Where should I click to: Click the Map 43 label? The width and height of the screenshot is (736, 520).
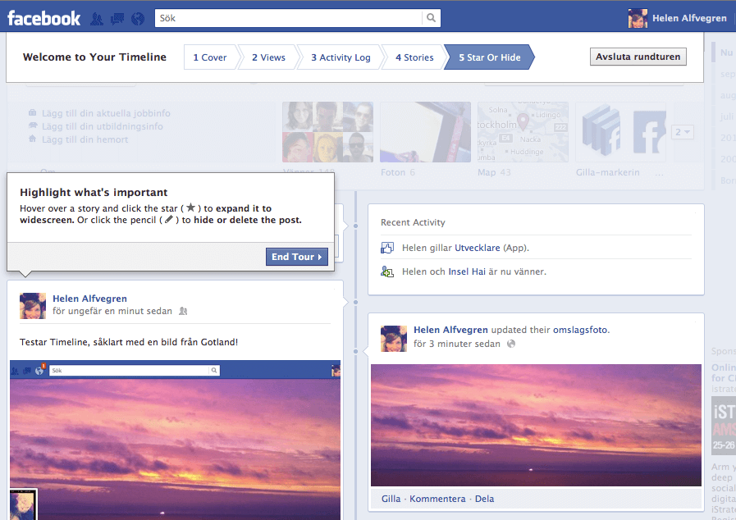(494, 172)
